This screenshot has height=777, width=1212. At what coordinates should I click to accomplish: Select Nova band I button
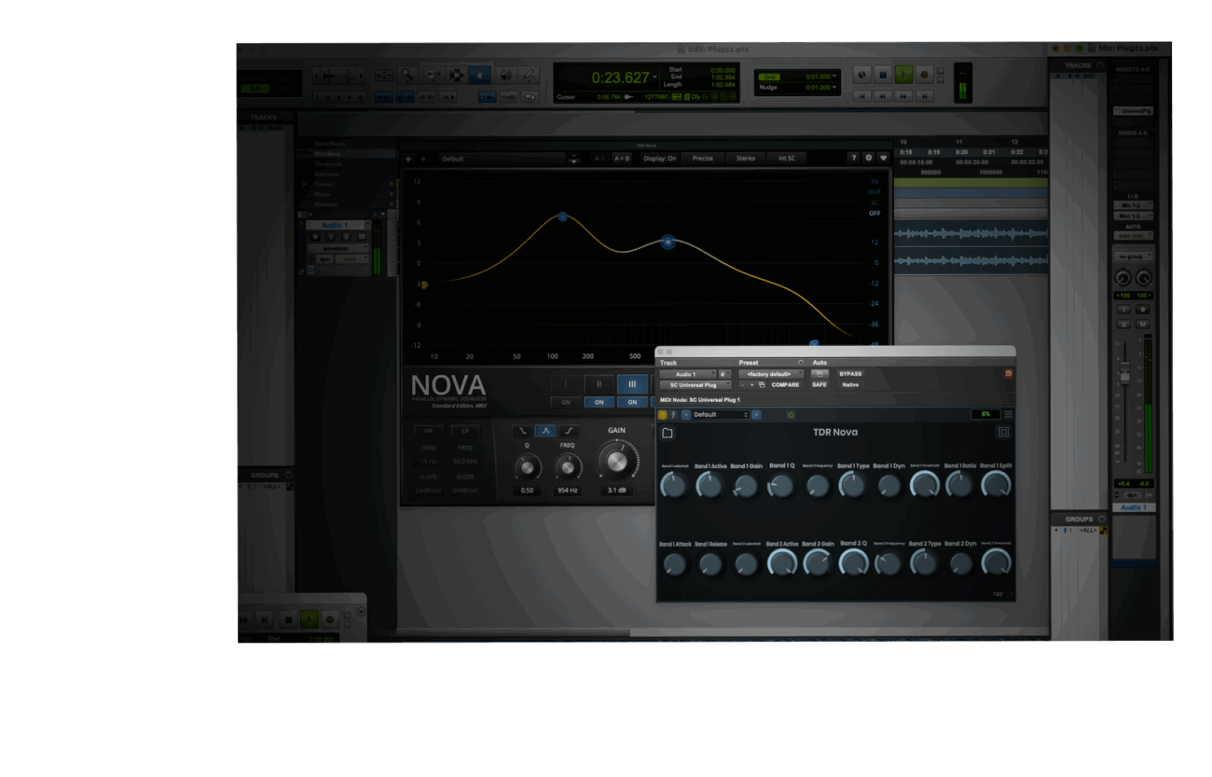tap(566, 384)
